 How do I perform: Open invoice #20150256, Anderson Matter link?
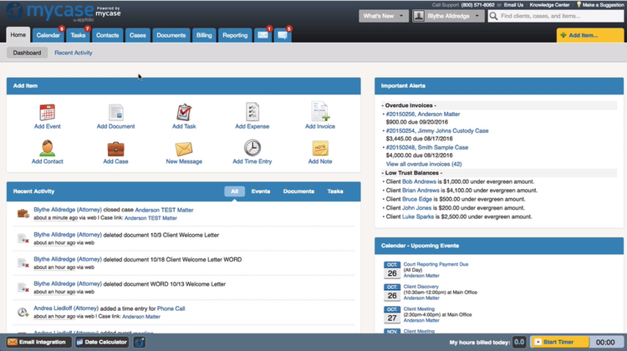423,114
